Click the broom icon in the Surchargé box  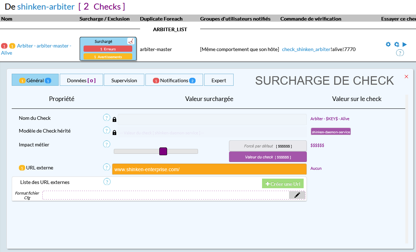(x=131, y=41)
